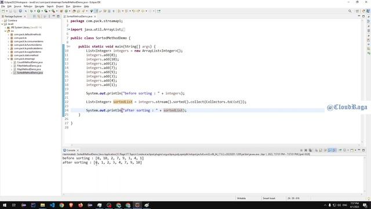Open the Display Selected Console dropdown

tap(348, 150)
